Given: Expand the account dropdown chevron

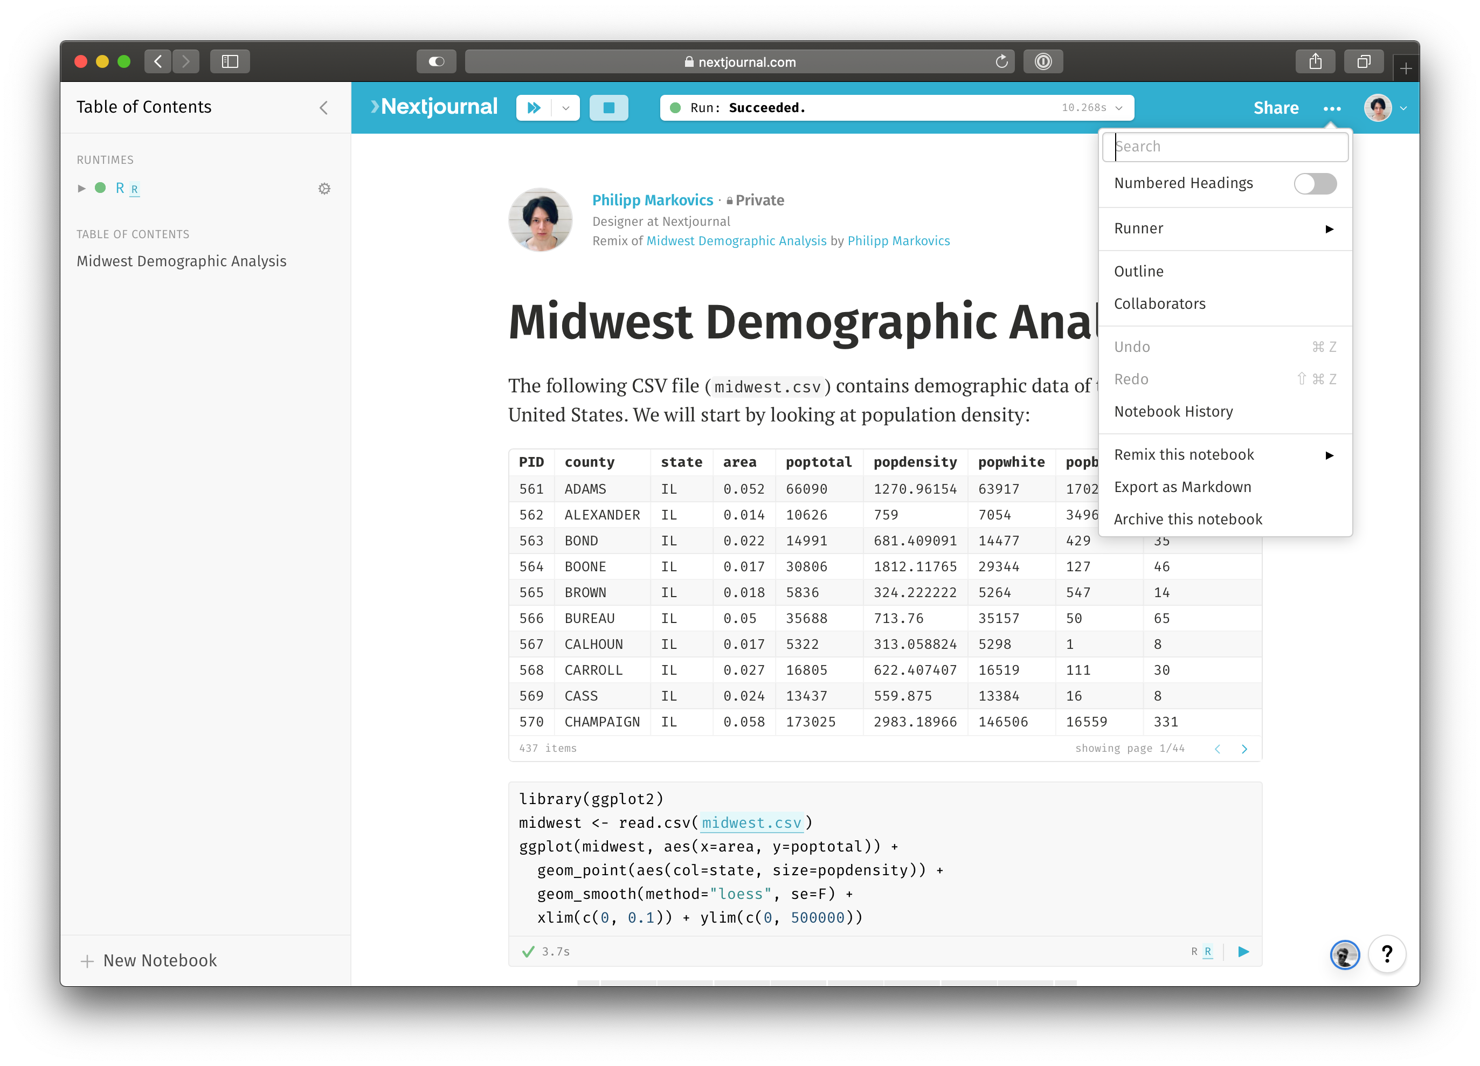Looking at the screenshot, I should pos(1403,108).
